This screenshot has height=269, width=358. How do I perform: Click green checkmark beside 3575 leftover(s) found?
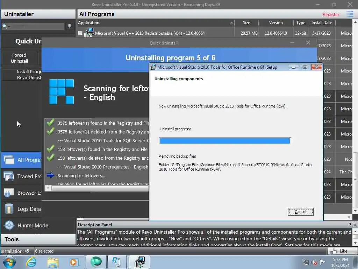click(50, 122)
